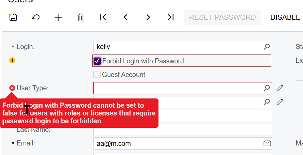
Task: Go to previous record arrow
Action: (x=125, y=17)
